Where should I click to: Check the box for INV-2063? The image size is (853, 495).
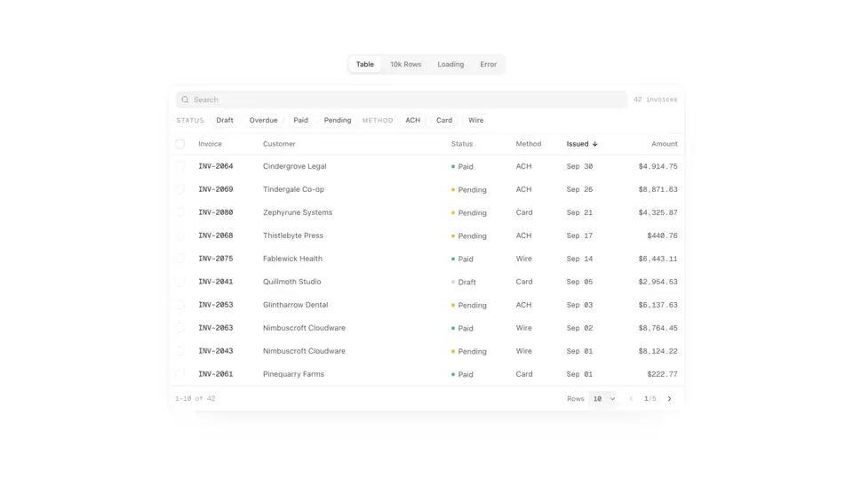[180, 328]
